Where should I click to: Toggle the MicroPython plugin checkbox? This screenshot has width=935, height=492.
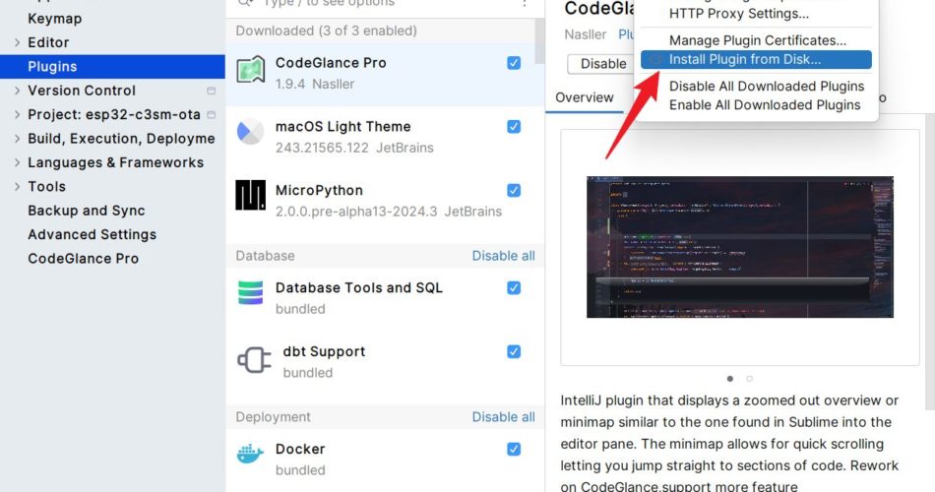(514, 190)
